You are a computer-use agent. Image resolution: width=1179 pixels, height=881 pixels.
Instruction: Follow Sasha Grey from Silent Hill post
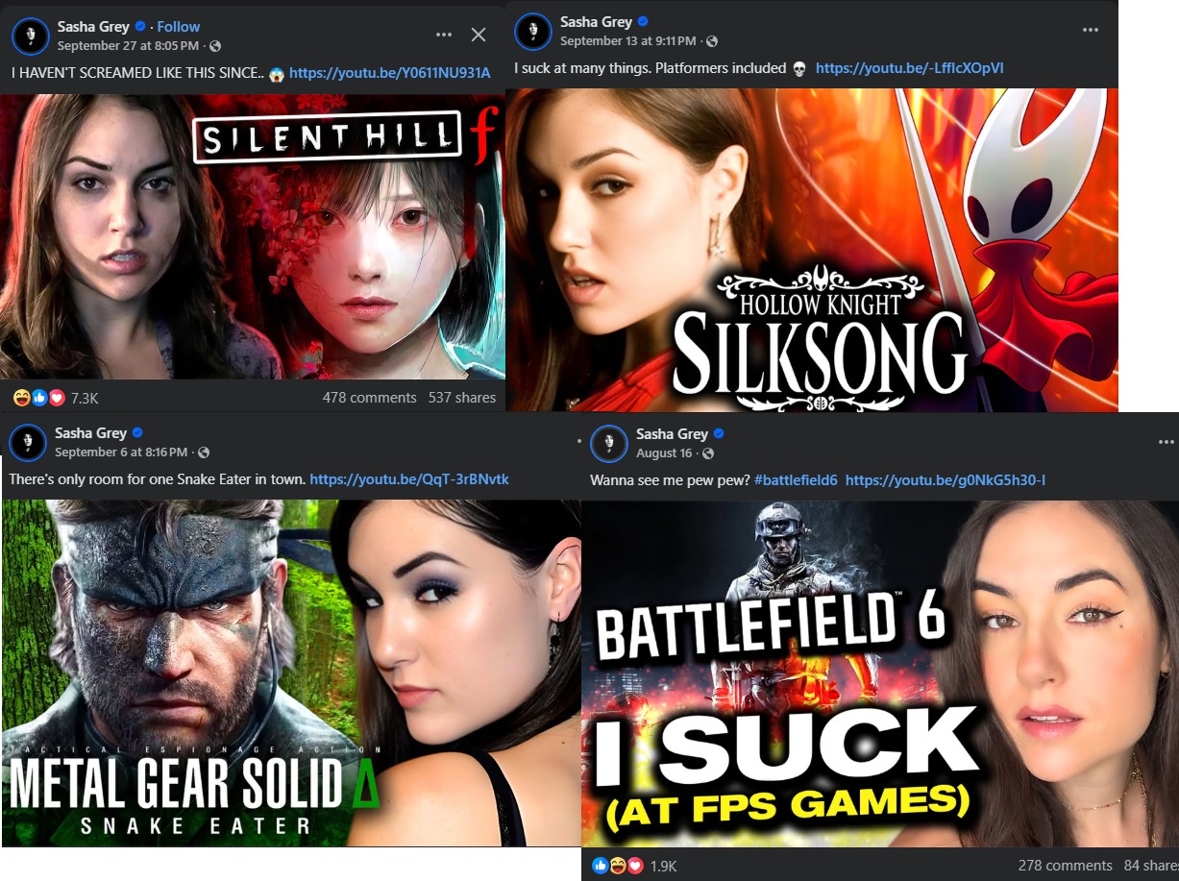(x=179, y=27)
